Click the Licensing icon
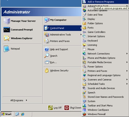 point(84,45)
